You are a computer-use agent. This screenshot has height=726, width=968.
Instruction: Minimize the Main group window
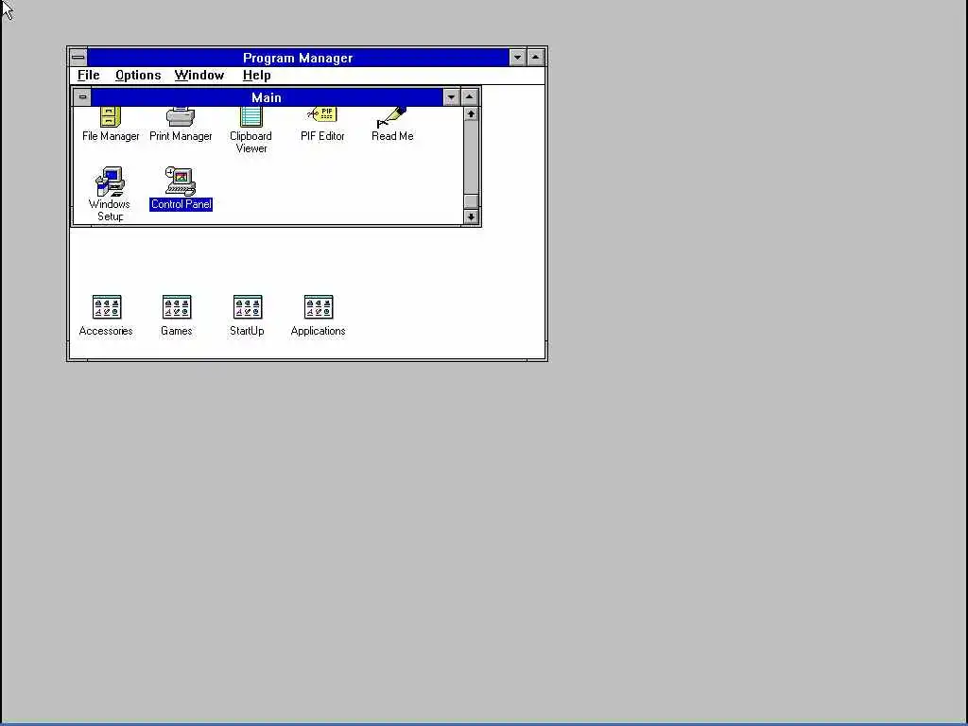(x=451, y=97)
